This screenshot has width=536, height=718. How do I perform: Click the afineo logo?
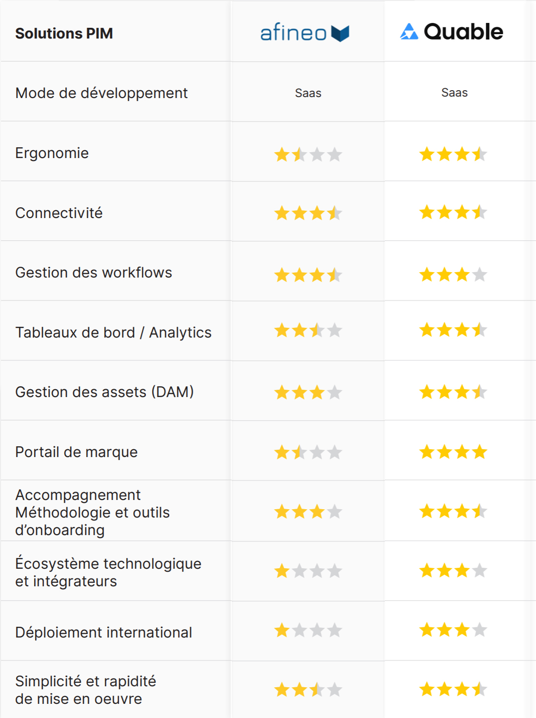[x=305, y=33]
